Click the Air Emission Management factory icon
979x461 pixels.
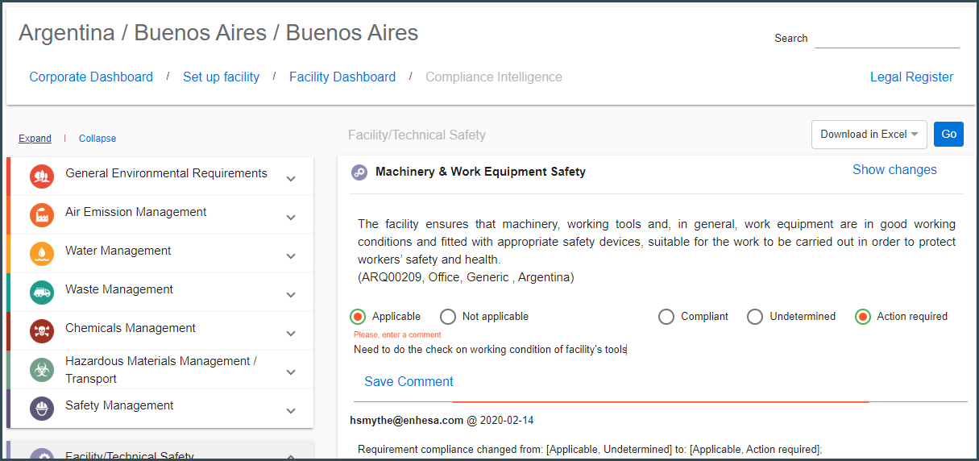[42, 215]
